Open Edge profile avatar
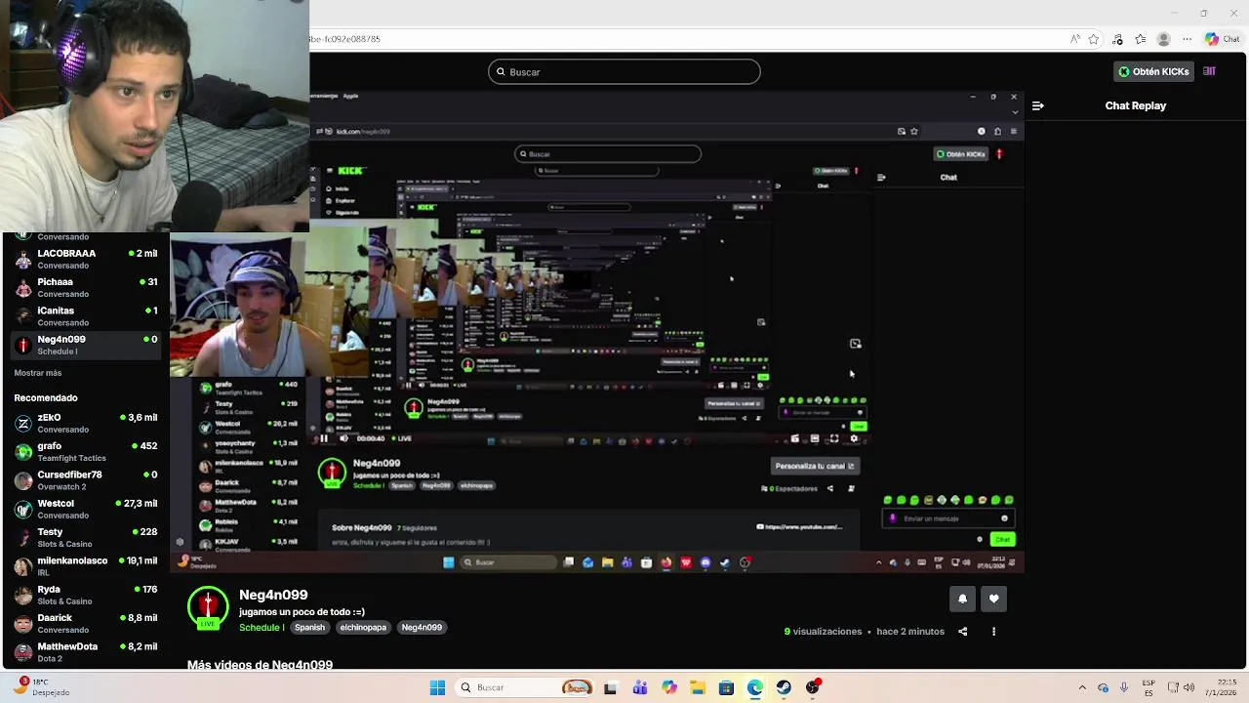 click(1163, 39)
